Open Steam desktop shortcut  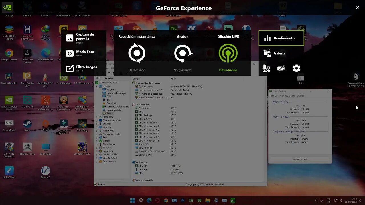(x=27, y=125)
